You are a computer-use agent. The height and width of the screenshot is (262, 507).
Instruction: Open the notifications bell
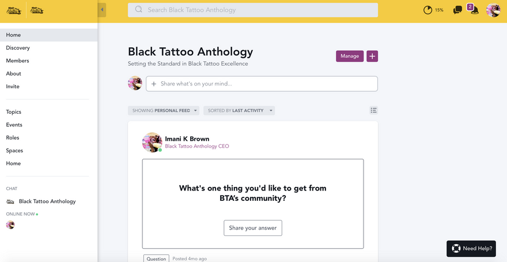click(474, 10)
